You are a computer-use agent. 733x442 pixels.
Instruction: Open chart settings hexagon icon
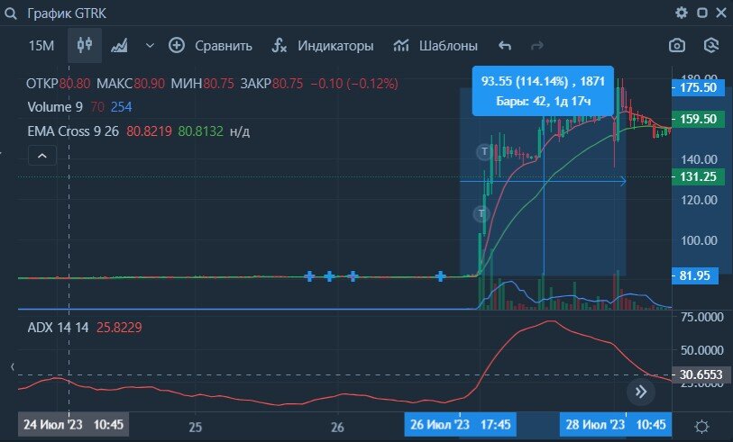point(711,45)
